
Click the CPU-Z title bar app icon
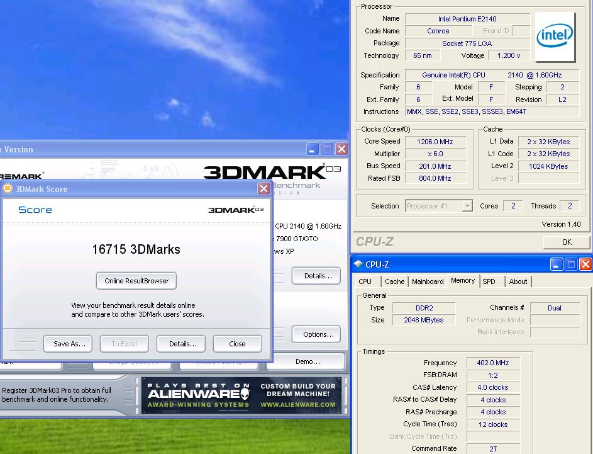[358, 264]
